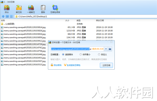This screenshot has width=157, height=101.
Task: Click the 解压到 (Extract to) icon
Action: [19, 8]
